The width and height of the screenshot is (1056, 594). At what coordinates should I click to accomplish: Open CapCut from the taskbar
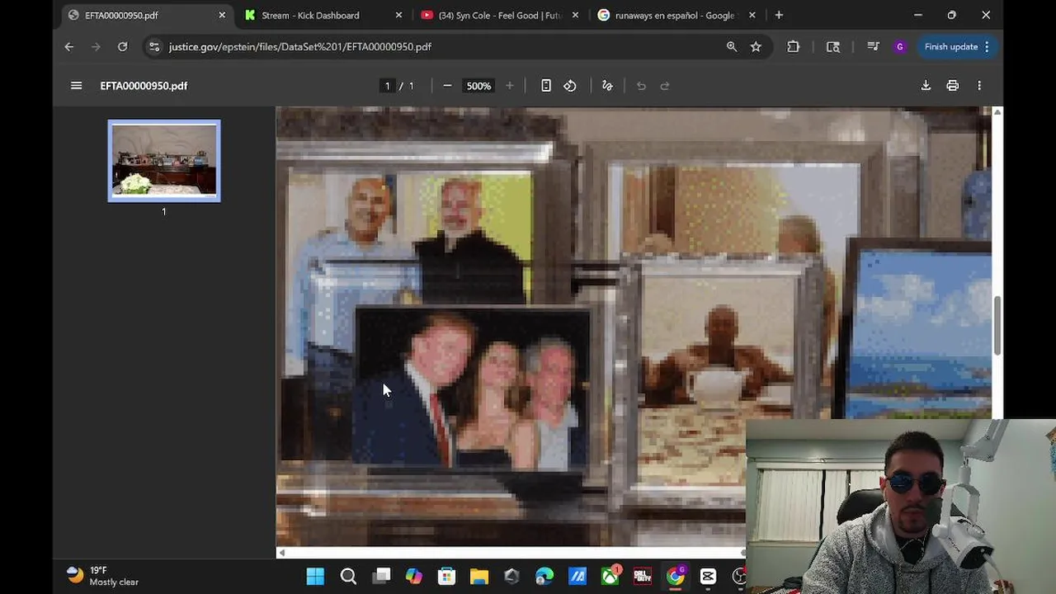[708, 577]
